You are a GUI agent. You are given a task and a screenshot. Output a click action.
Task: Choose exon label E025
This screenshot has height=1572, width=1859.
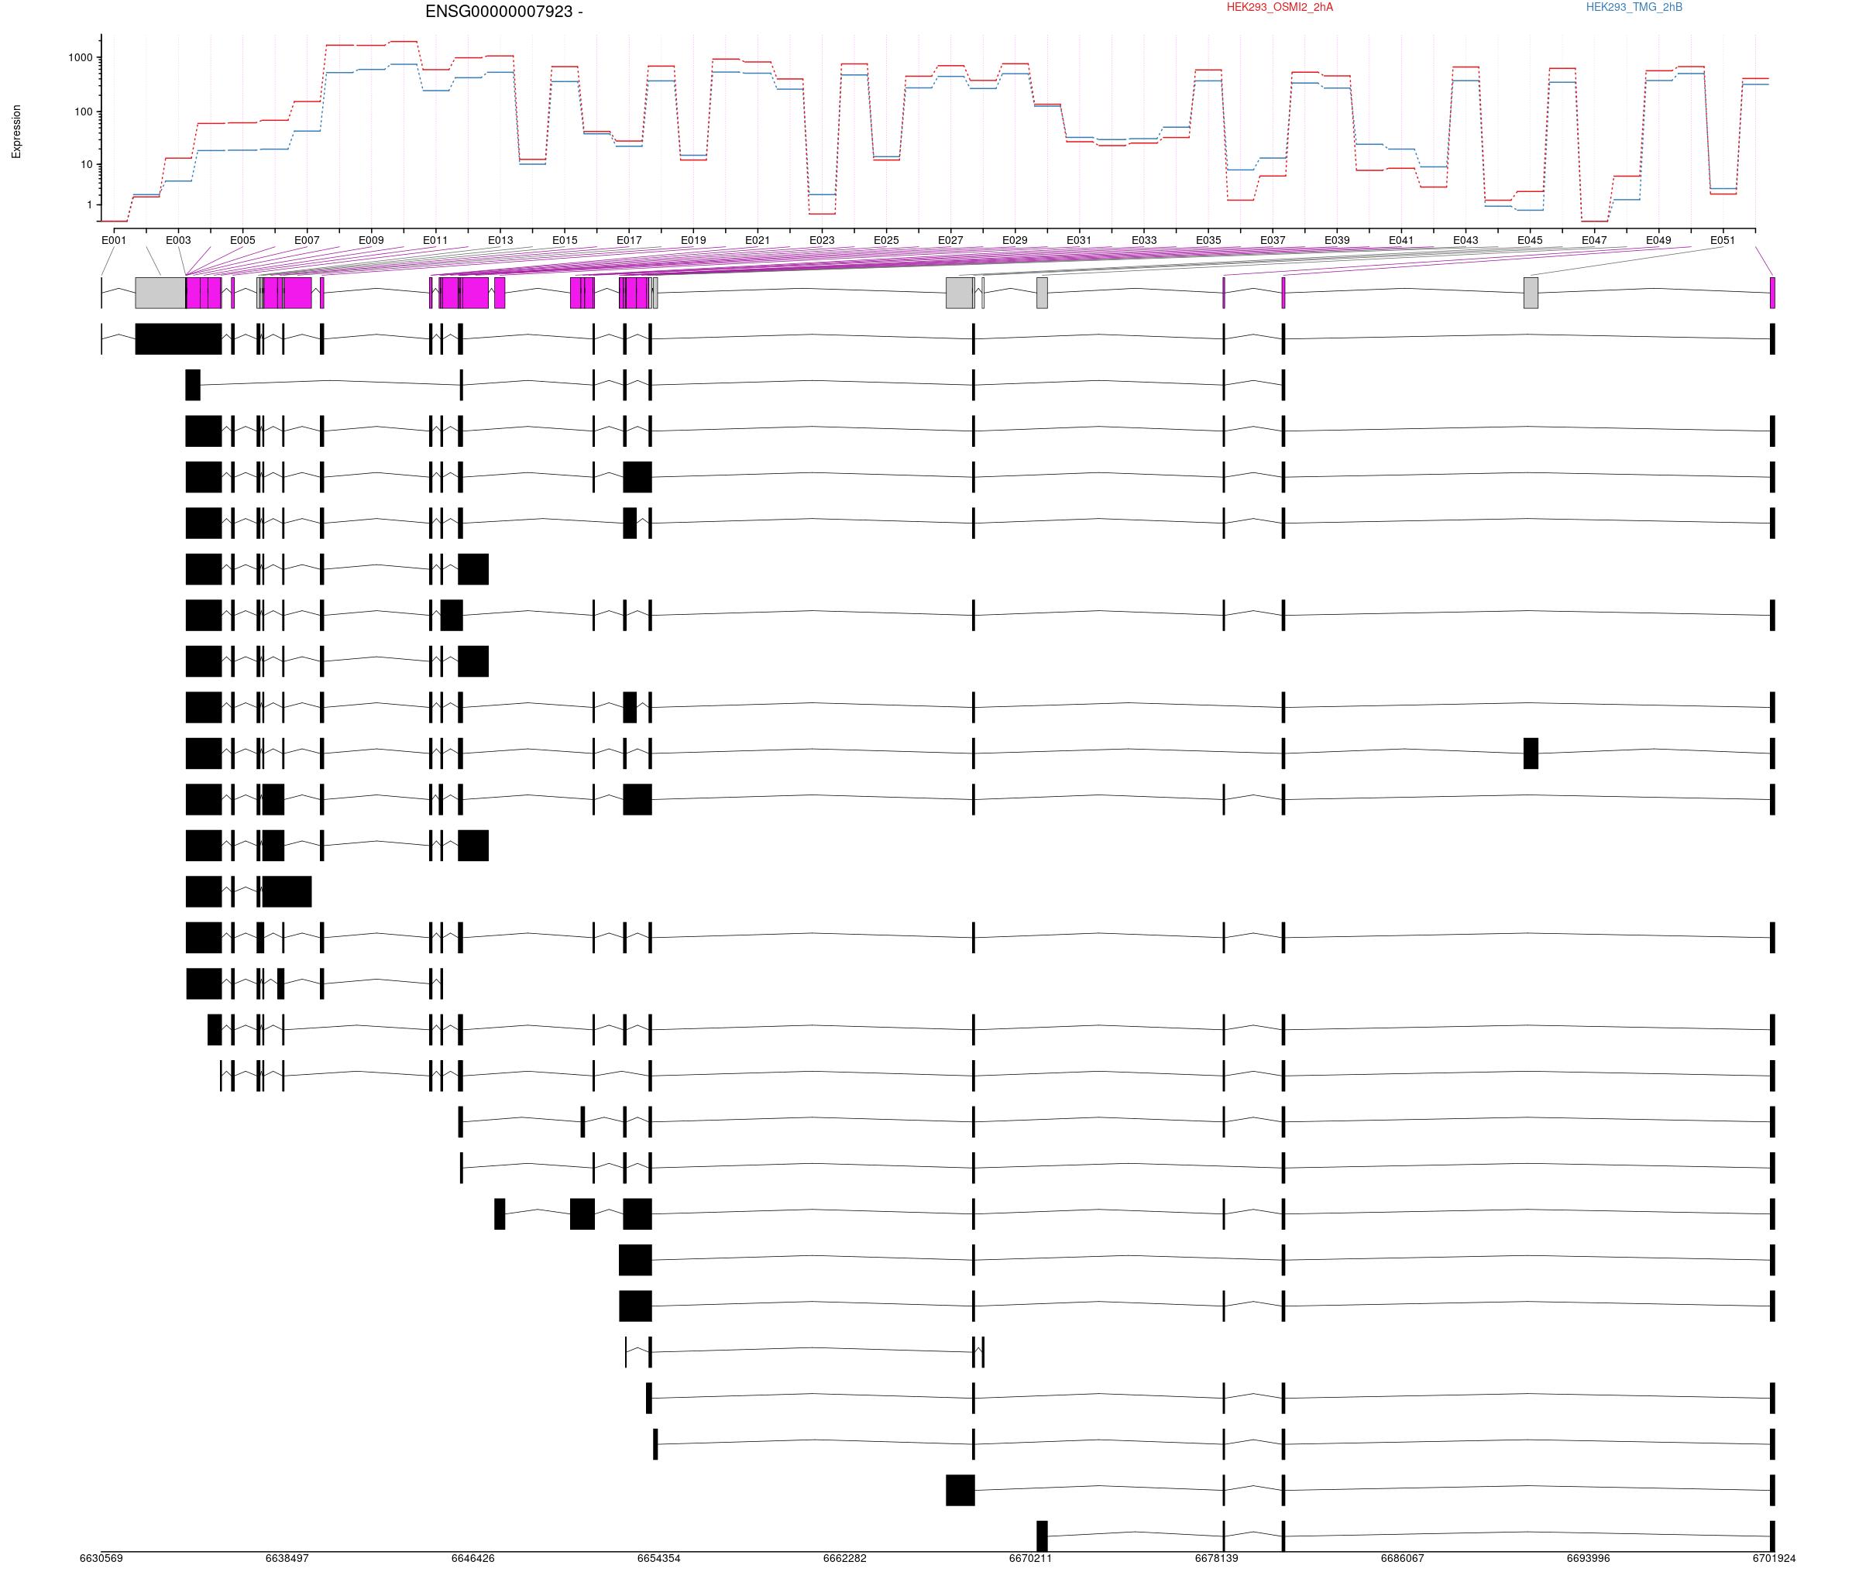click(886, 241)
